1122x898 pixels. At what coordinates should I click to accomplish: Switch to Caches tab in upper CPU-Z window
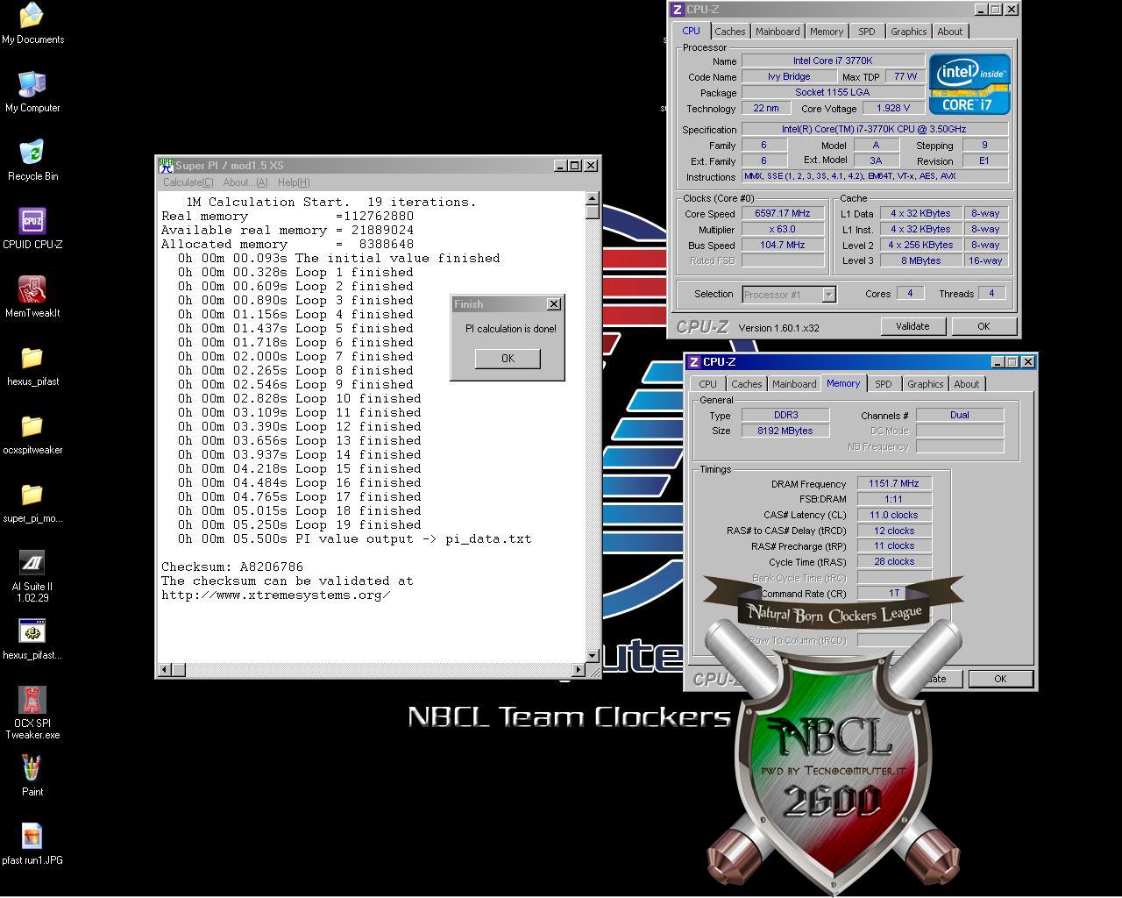tap(729, 32)
